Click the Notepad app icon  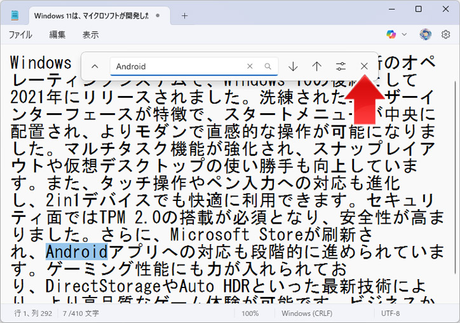coord(15,15)
